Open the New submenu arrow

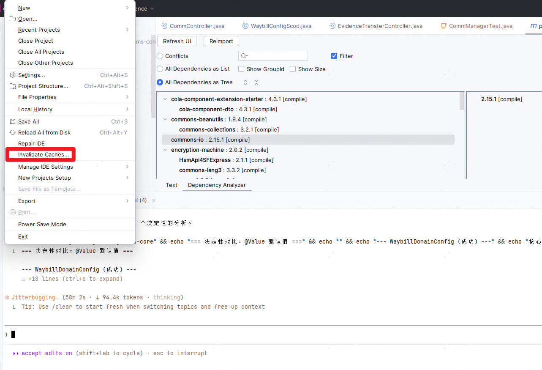[x=127, y=8]
